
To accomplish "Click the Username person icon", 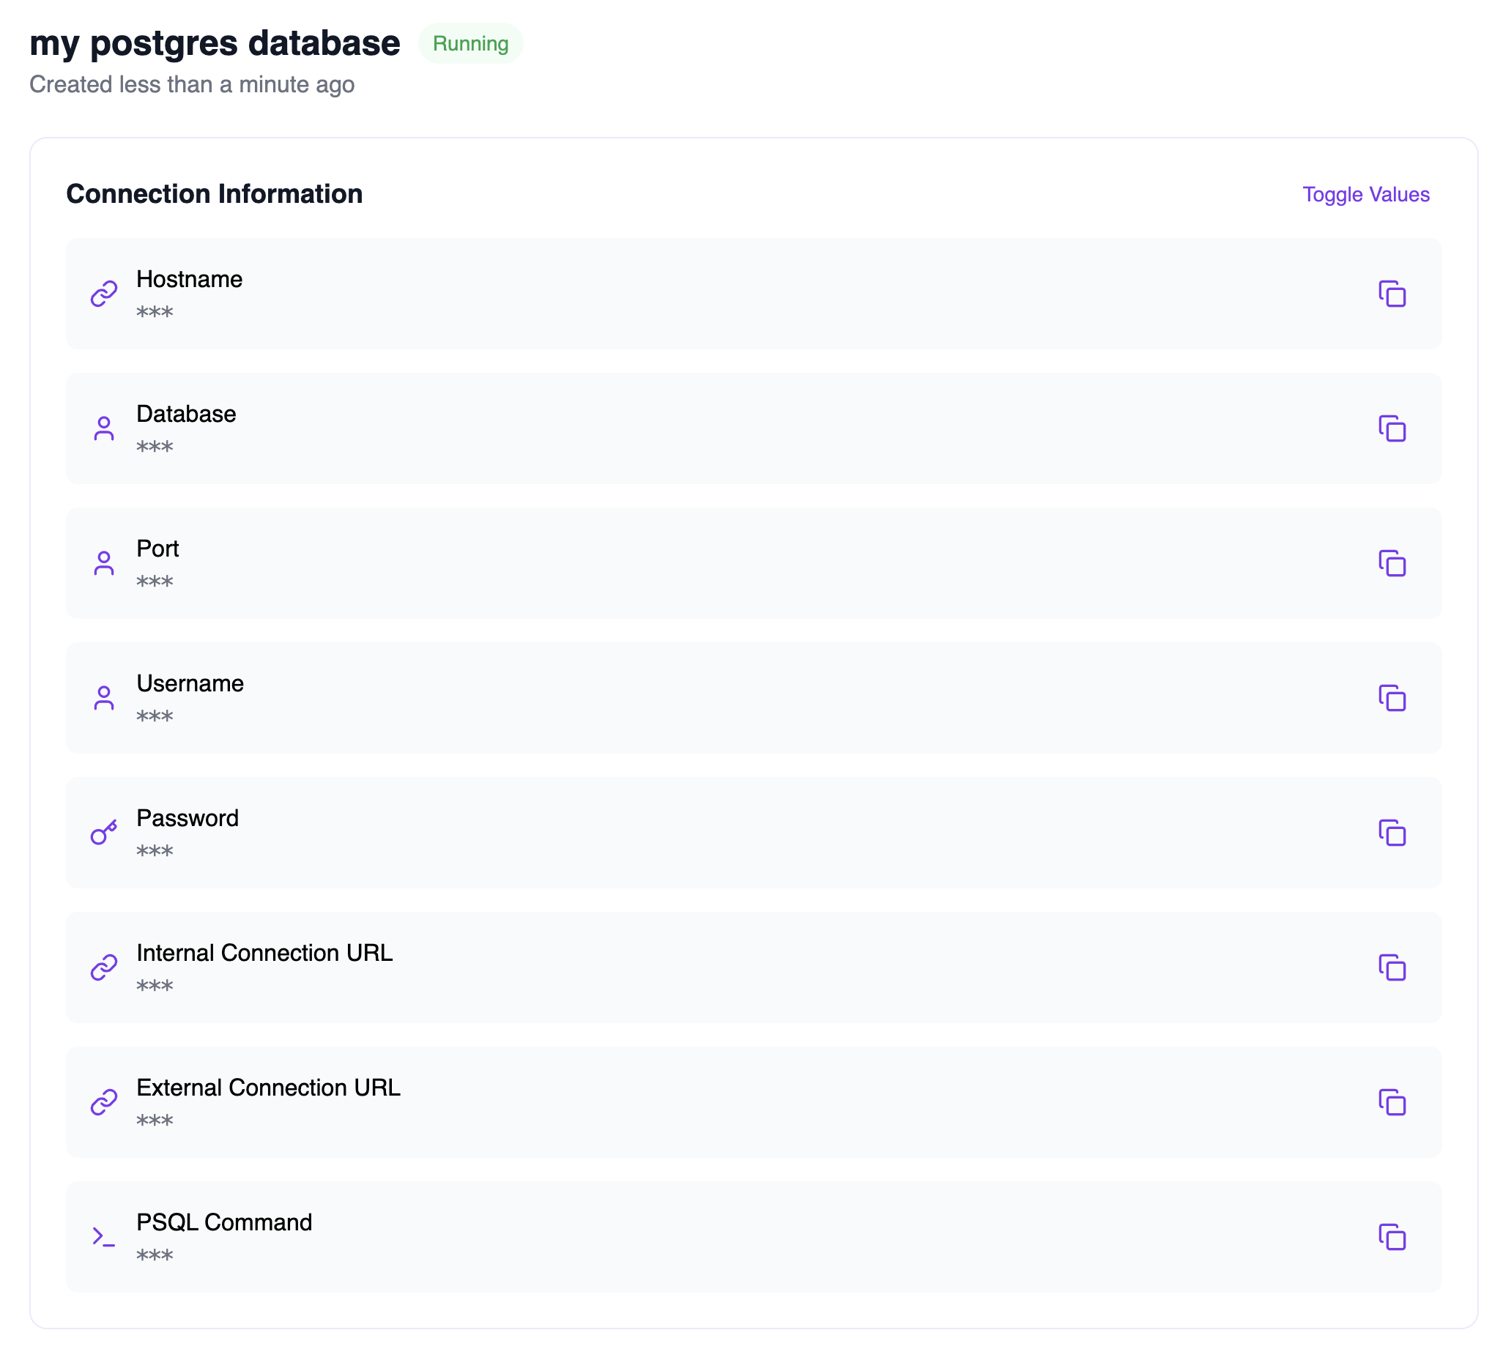I will pos(104,697).
